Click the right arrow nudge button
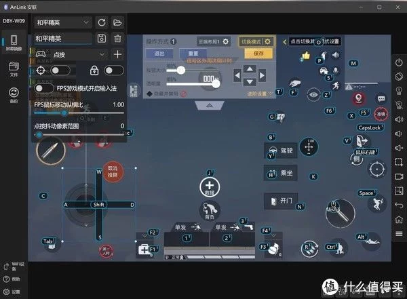The height and width of the screenshot is (299, 407). [x=262, y=75]
